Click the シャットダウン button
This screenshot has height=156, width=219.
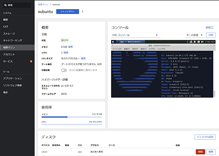point(68,12)
